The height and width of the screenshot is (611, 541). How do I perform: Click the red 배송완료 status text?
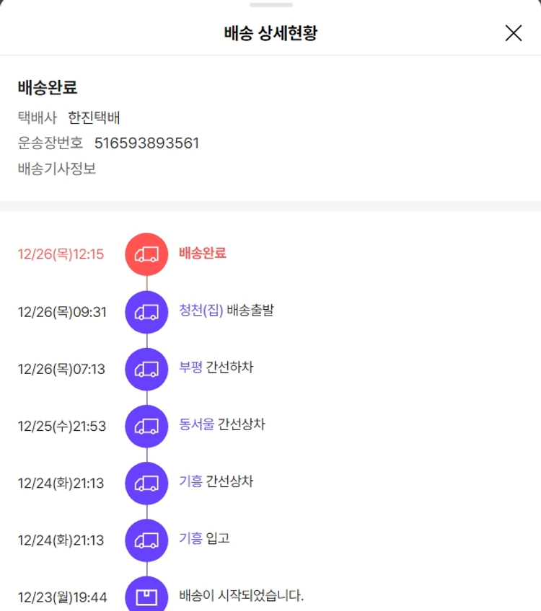[x=203, y=253]
